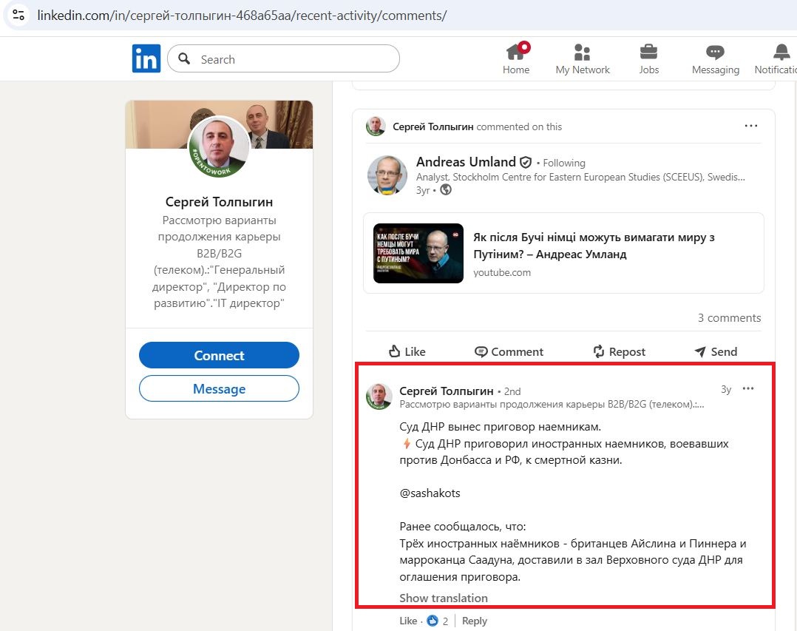The width and height of the screenshot is (797, 631).
Task: Open the LinkedIn Home feed
Action: pos(515,58)
